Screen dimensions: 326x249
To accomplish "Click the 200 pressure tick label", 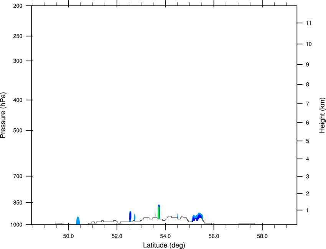I will (x=18, y=6).
